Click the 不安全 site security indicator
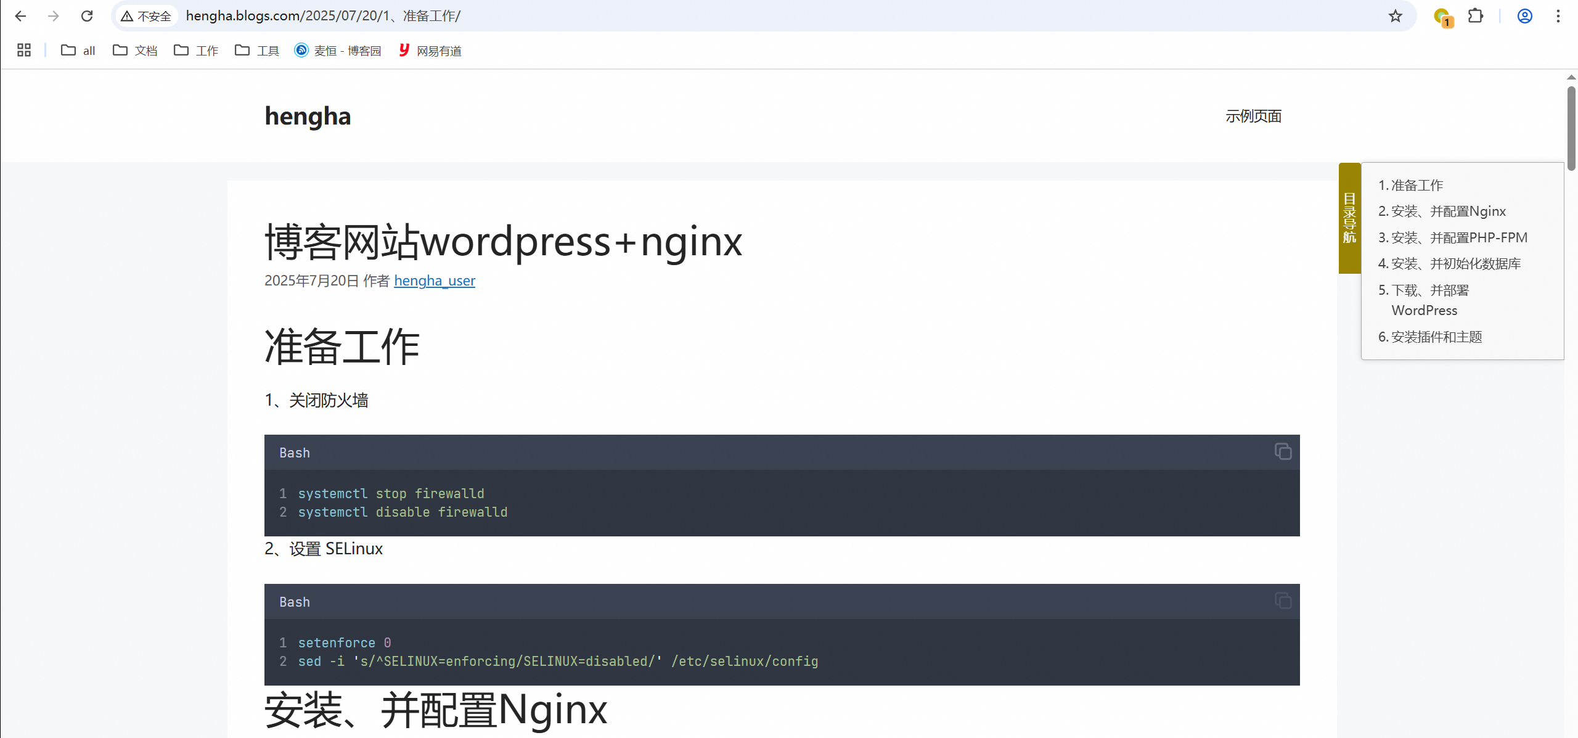Image resolution: width=1578 pixels, height=738 pixels. click(x=146, y=16)
